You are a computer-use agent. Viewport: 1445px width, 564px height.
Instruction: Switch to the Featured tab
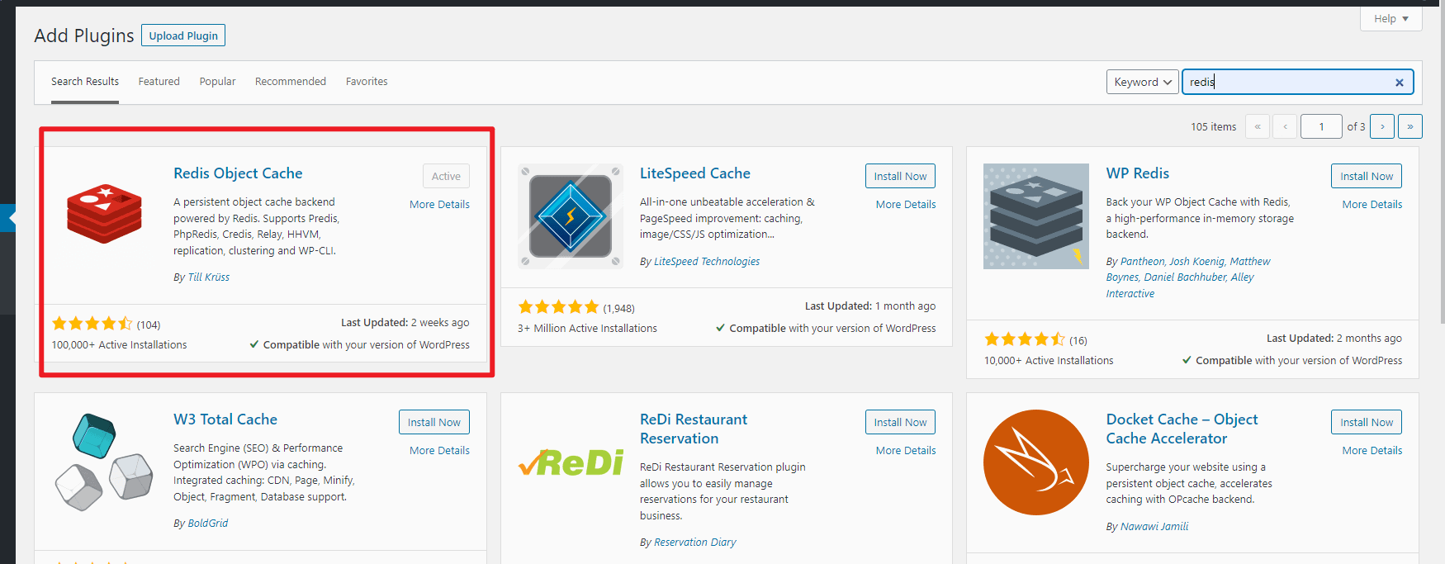159,82
